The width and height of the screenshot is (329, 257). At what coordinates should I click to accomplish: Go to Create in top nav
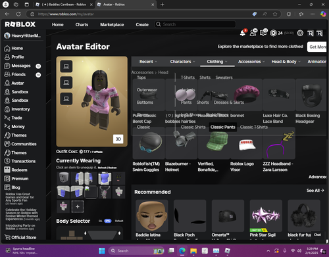(142, 24)
